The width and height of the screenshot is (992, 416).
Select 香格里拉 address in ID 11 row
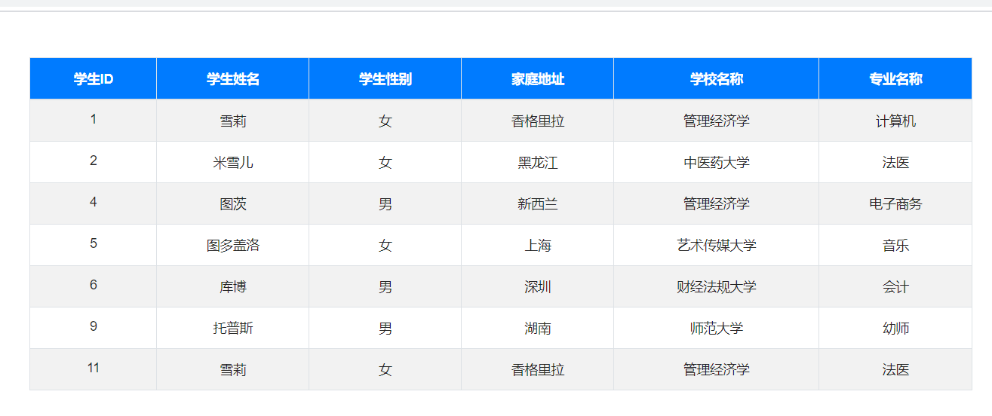(x=538, y=369)
